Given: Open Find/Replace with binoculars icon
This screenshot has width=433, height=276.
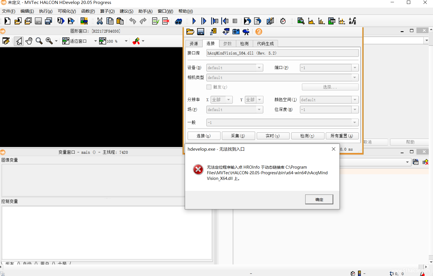Looking at the screenshot, I should click(x=178, y=21).
